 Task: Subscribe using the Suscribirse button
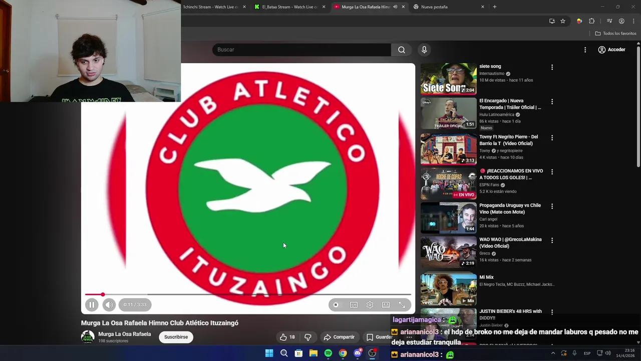[176, 337]
